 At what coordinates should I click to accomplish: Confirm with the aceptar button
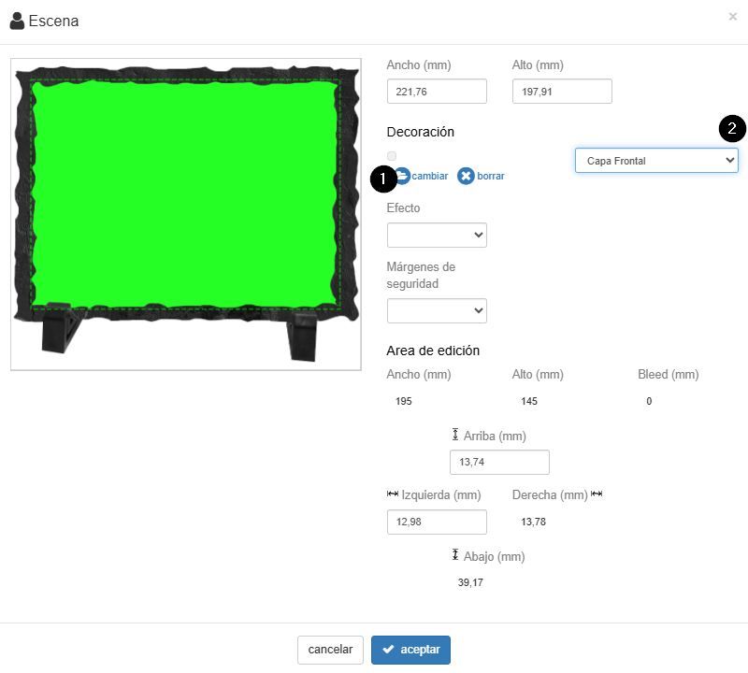(410, 650)
